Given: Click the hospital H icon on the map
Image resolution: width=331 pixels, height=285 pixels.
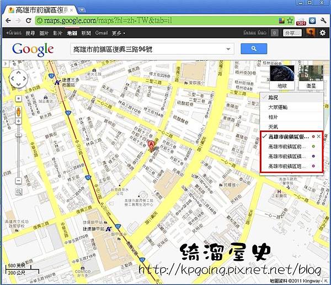Looking at the screenshot, I should 279,192.
